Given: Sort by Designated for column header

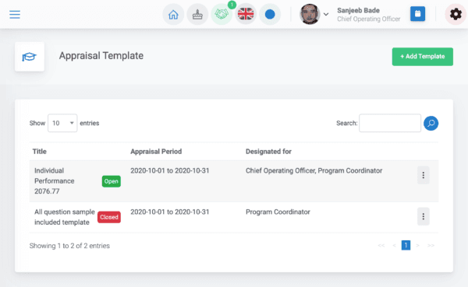Looking at the screenshot, I should pos(268,152).
